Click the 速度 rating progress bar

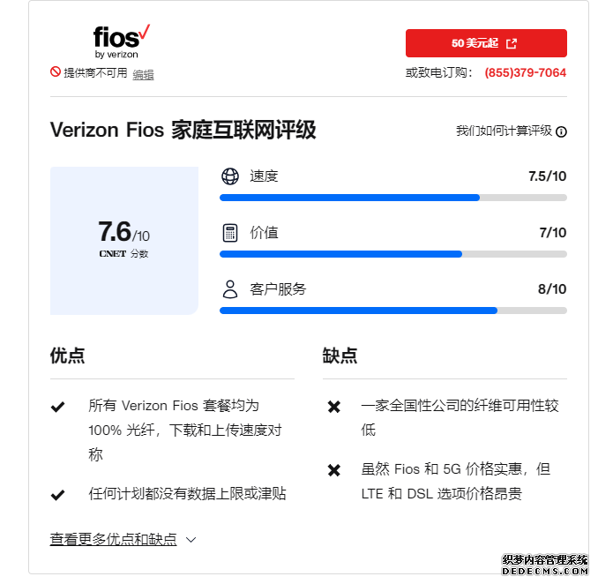(x=393, y=198)
